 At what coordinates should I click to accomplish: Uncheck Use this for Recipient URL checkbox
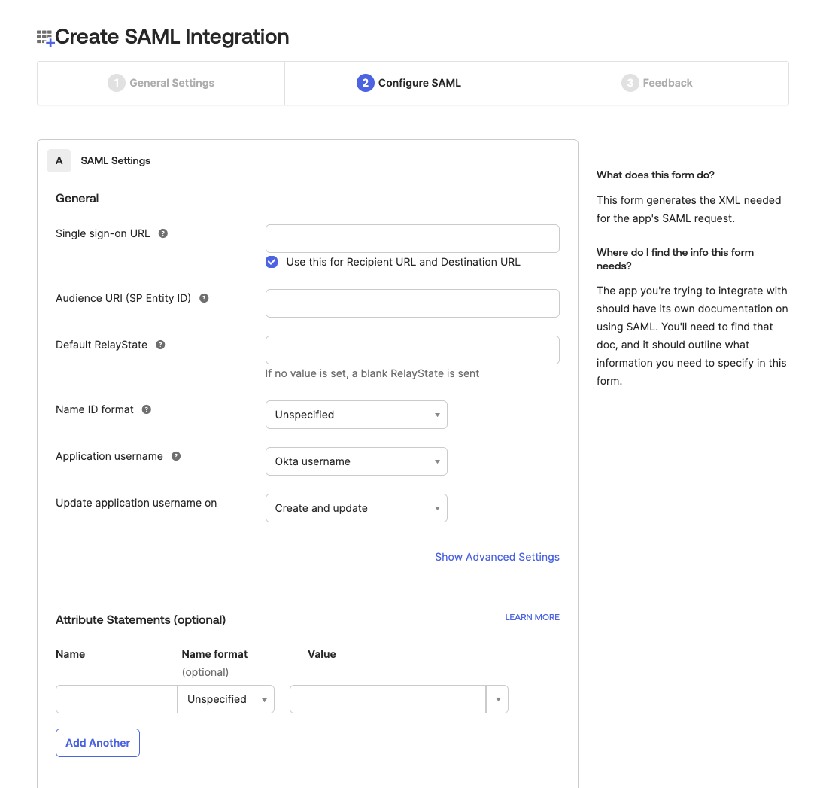coord(272,262)
